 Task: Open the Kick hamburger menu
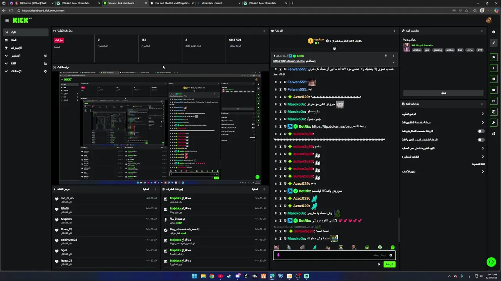coord(7,20)
